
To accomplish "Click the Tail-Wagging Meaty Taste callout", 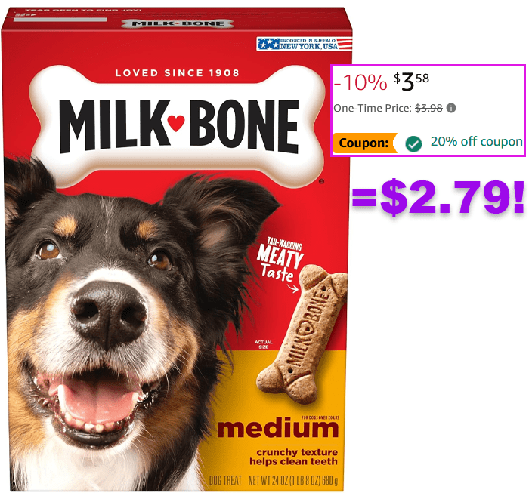I will (x=280, y=260).
